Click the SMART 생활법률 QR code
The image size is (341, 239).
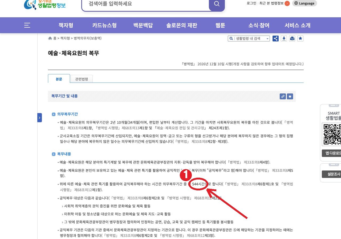point(332,134)
